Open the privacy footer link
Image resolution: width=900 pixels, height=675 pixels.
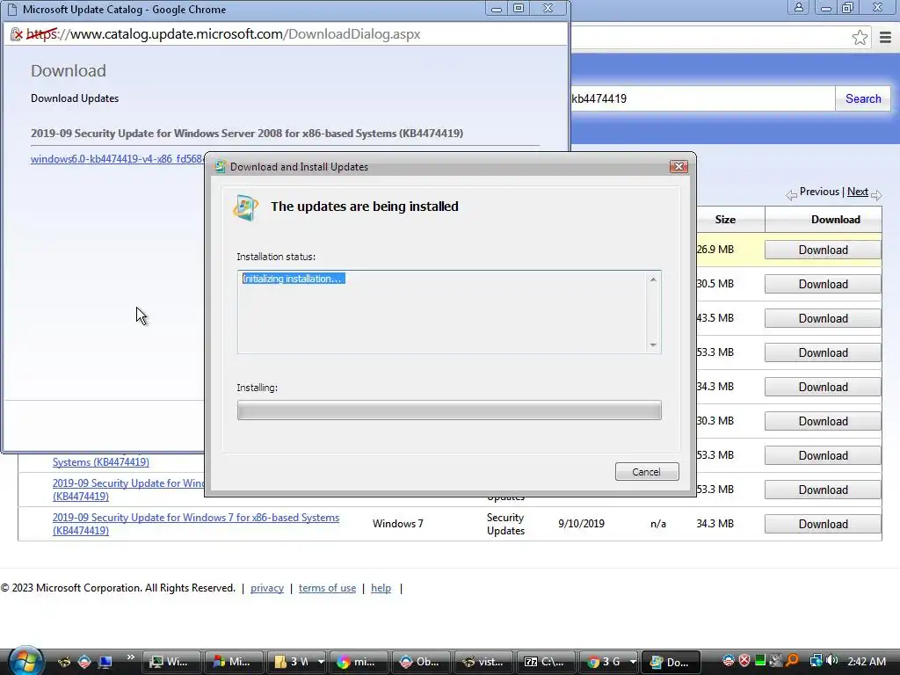point(267,588)
